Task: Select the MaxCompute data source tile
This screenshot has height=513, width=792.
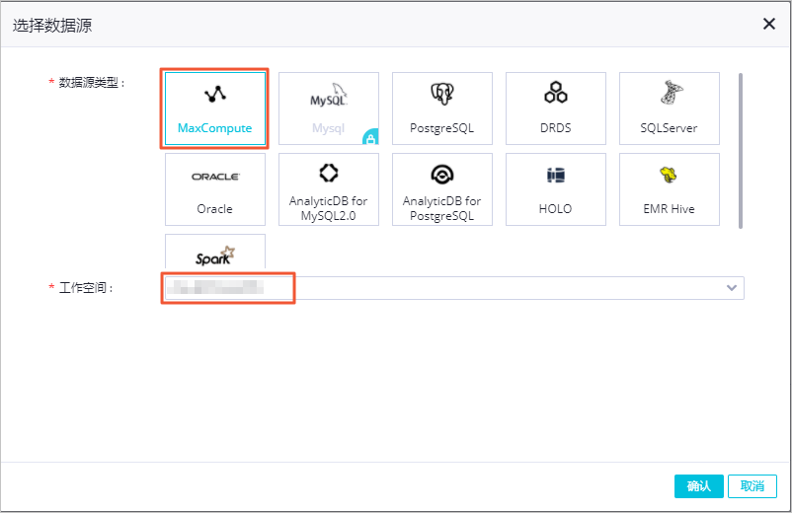Action: click(215, 109)
